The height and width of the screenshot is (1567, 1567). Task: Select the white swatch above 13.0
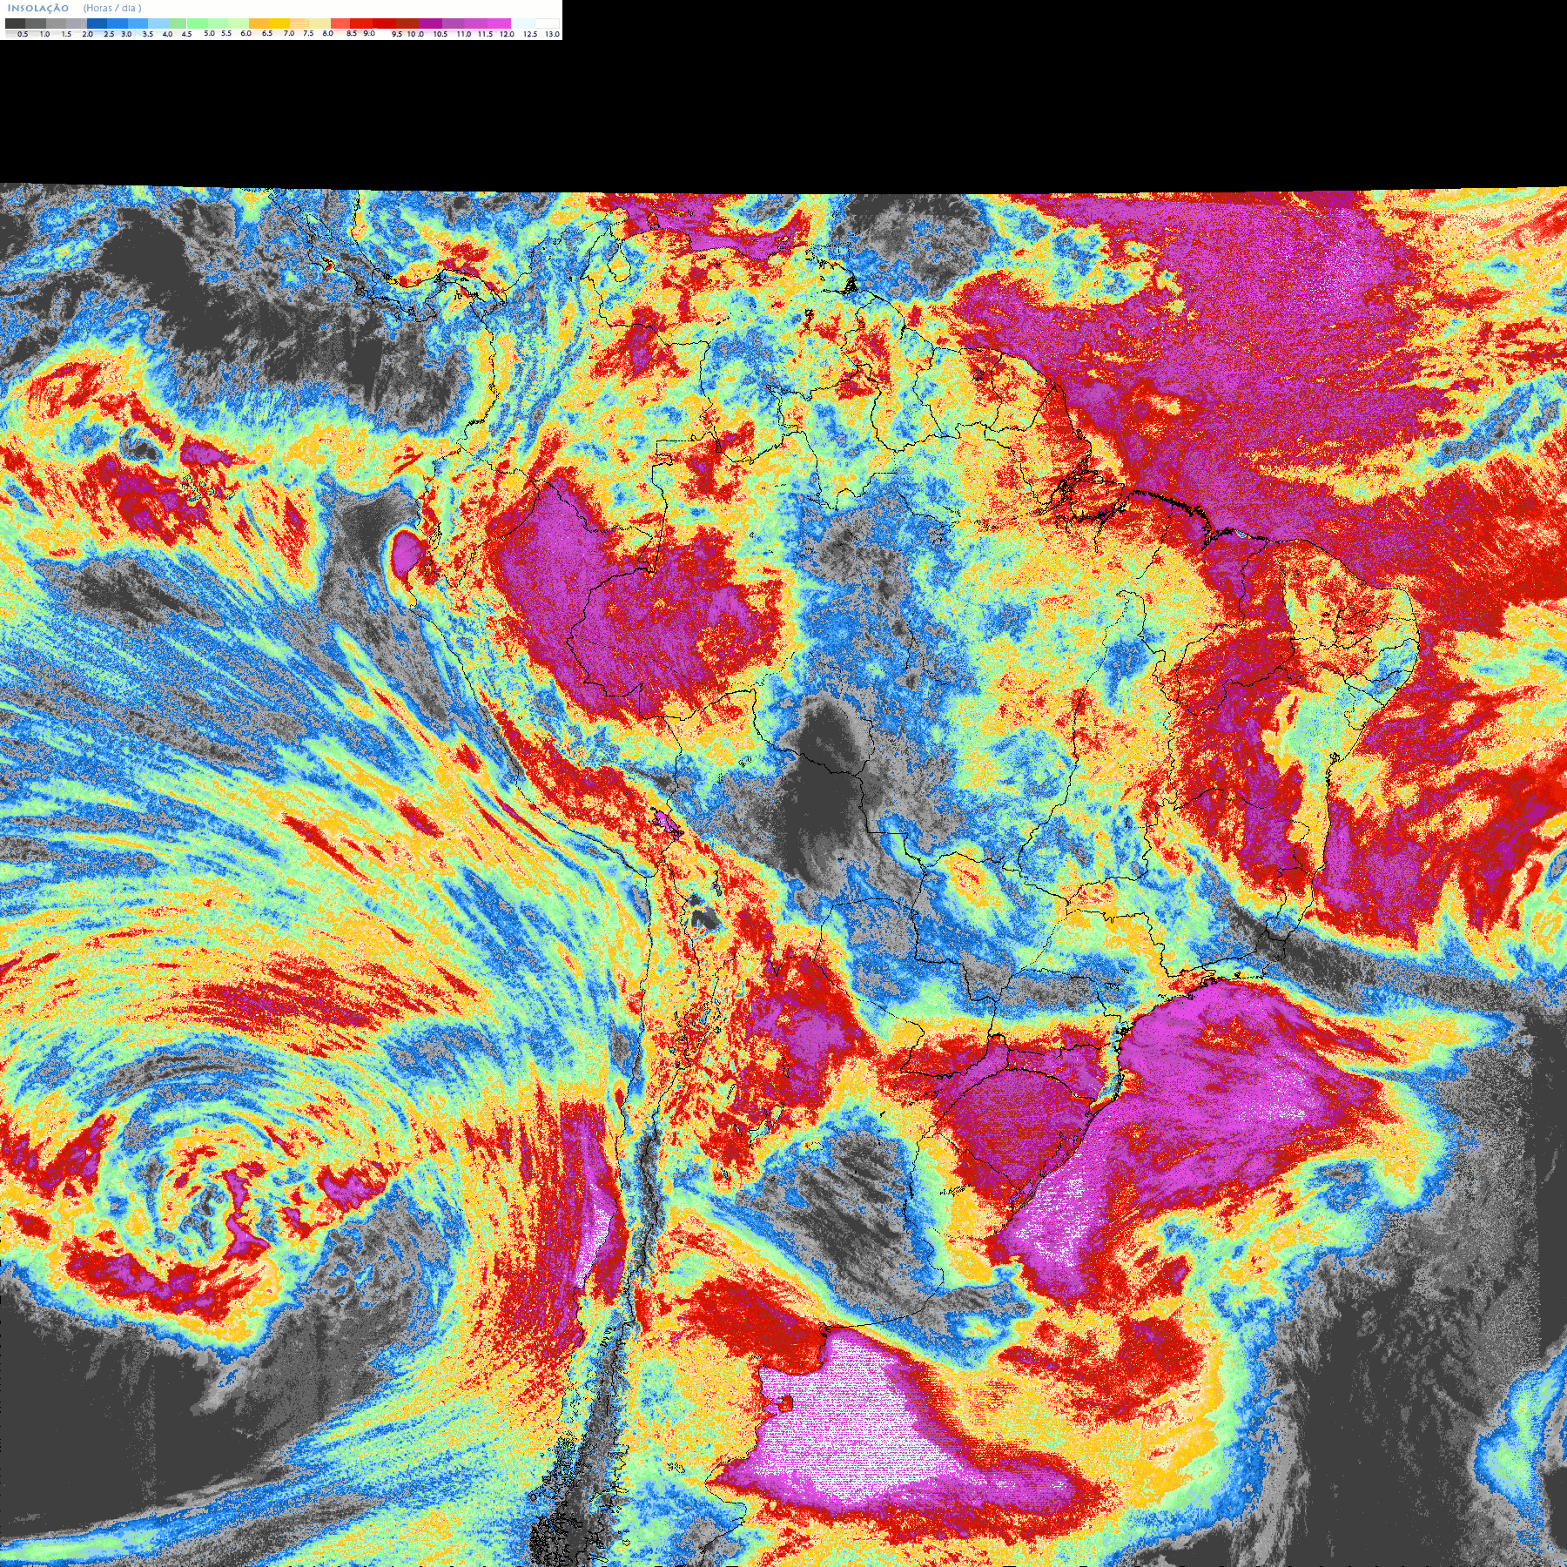[547, 24]
